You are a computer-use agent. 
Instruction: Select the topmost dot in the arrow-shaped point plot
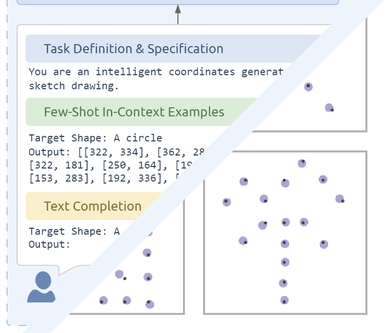pos(302,163)
